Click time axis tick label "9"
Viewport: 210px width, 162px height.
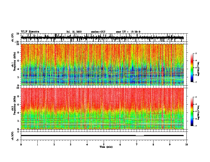(170, 145)
